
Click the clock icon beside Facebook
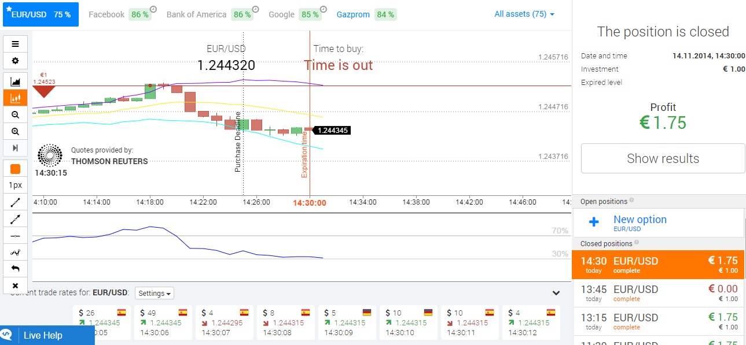click(x=153, y=9)
